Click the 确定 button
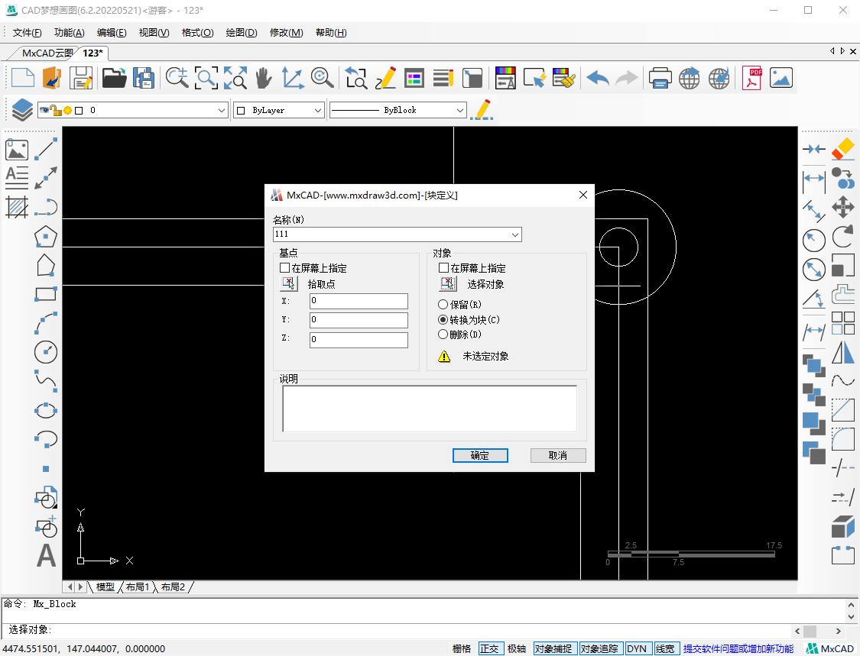This screenshot has width=860, height=656. (480, 455)
